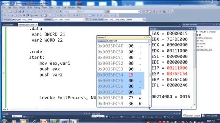
Task: Toggle breakpoint at push var2 line margin
Action: 4,73
